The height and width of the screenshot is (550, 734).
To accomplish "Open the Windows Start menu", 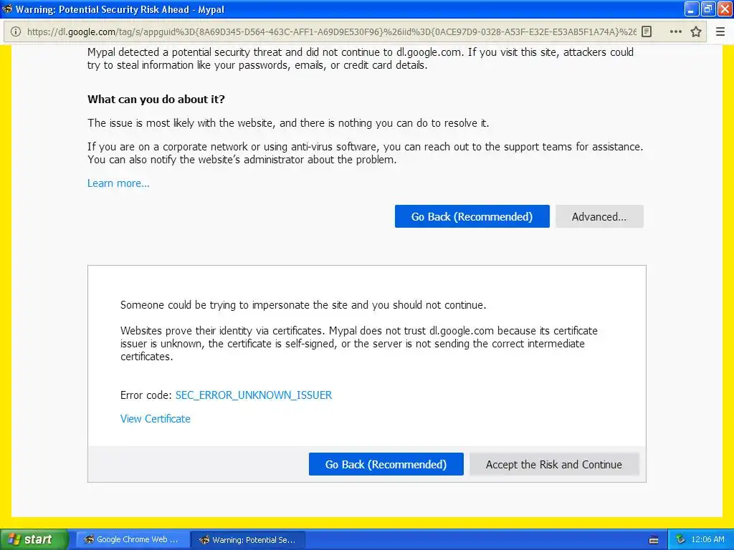I will tap(34, 539).
